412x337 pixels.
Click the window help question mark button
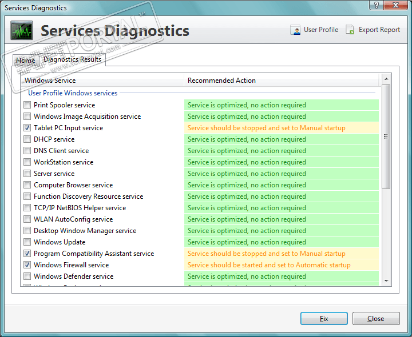pos(375,5)
